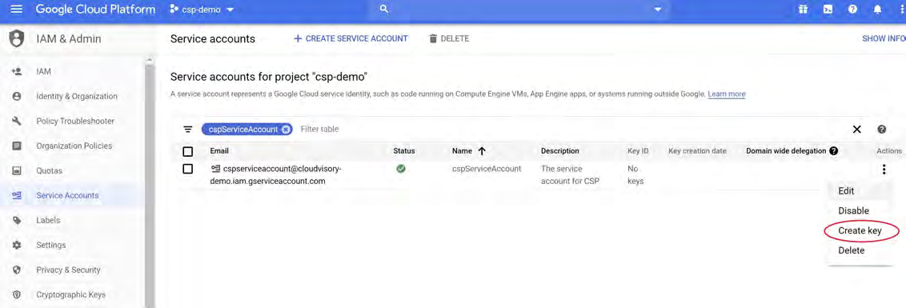Open Cryptographic Keys in sidebar
The width and height of the screenshot is (906, 308).
(70, 294)
